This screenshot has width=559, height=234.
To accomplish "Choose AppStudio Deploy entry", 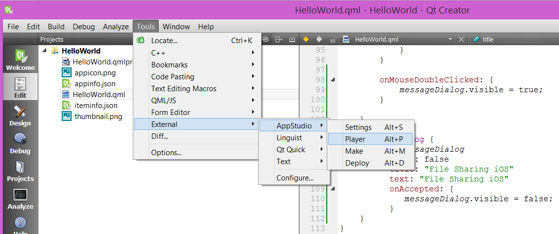I will [371, 163].
